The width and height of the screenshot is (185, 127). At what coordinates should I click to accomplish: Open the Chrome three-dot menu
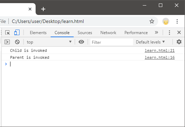(x=177, y=22)
